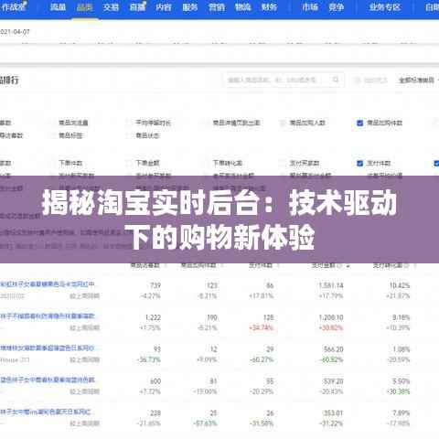Select the 1,208.10 payment amount cell
The height and width of the screenshot is (439, 439).
pos(331,317)
